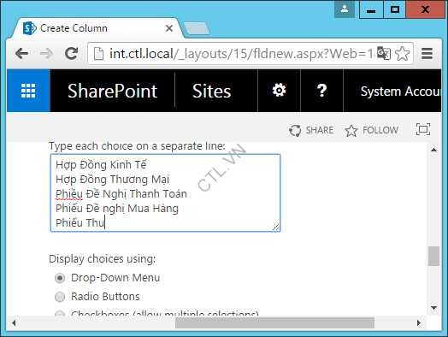Click the FOLLOW button

pyautogui.click(x=371, y=130)
